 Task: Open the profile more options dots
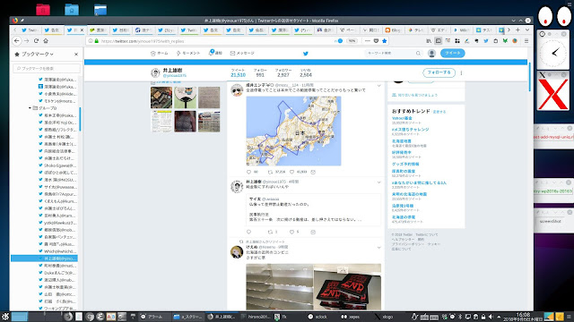coord(461,72)
